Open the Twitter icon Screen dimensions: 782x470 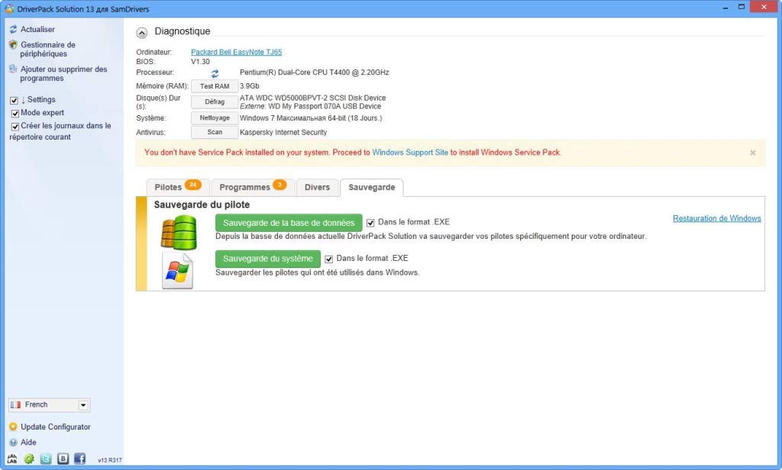tap(46, 459)
